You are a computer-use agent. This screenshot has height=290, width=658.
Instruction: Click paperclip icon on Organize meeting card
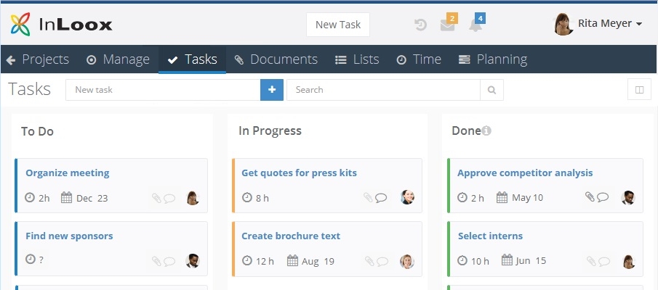tap(156, 198)
